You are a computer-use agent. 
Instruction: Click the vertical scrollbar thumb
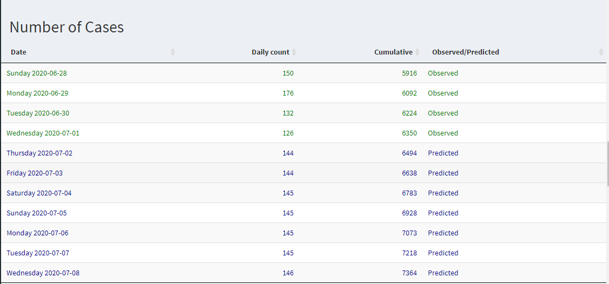[607, 163]
